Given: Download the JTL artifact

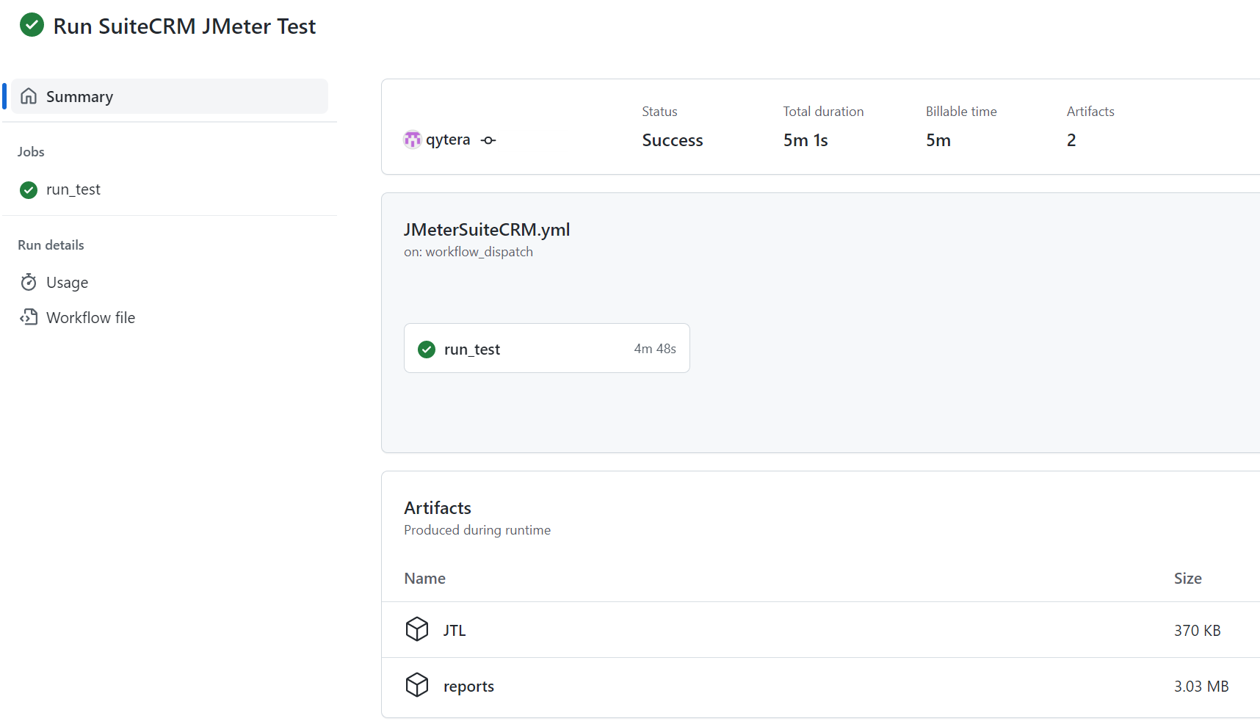Looking at the screenshot, I should point(454,629).
